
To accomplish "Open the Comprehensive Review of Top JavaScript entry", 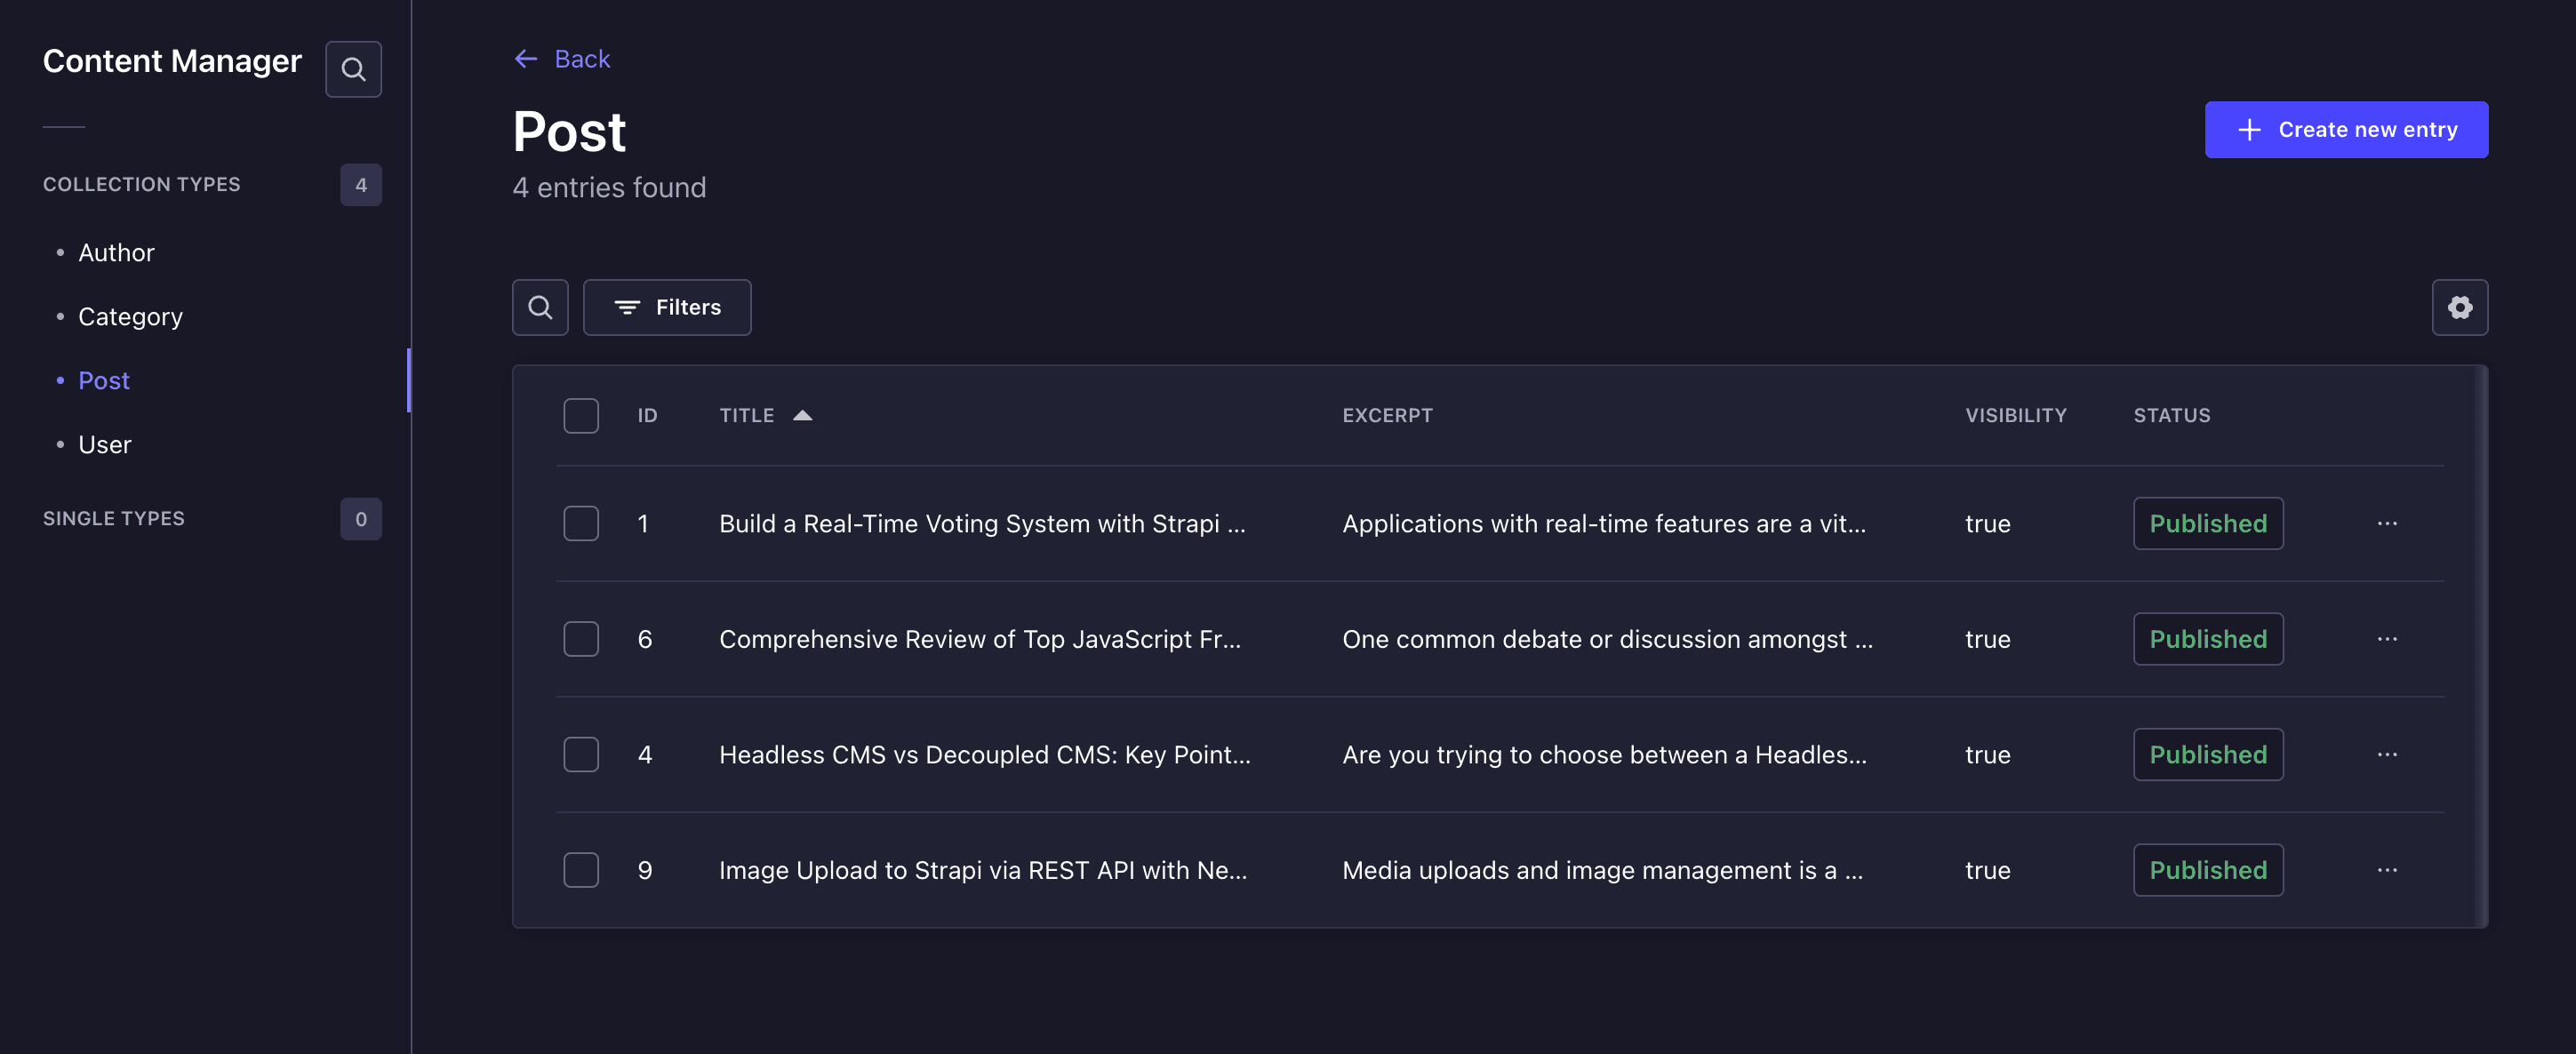I will [980, 639].
